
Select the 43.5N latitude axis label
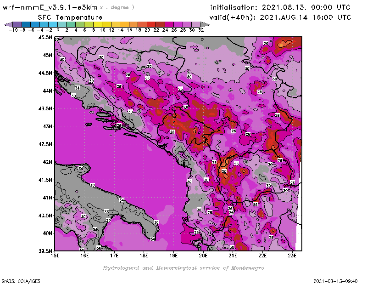click(x=45, y=108)
